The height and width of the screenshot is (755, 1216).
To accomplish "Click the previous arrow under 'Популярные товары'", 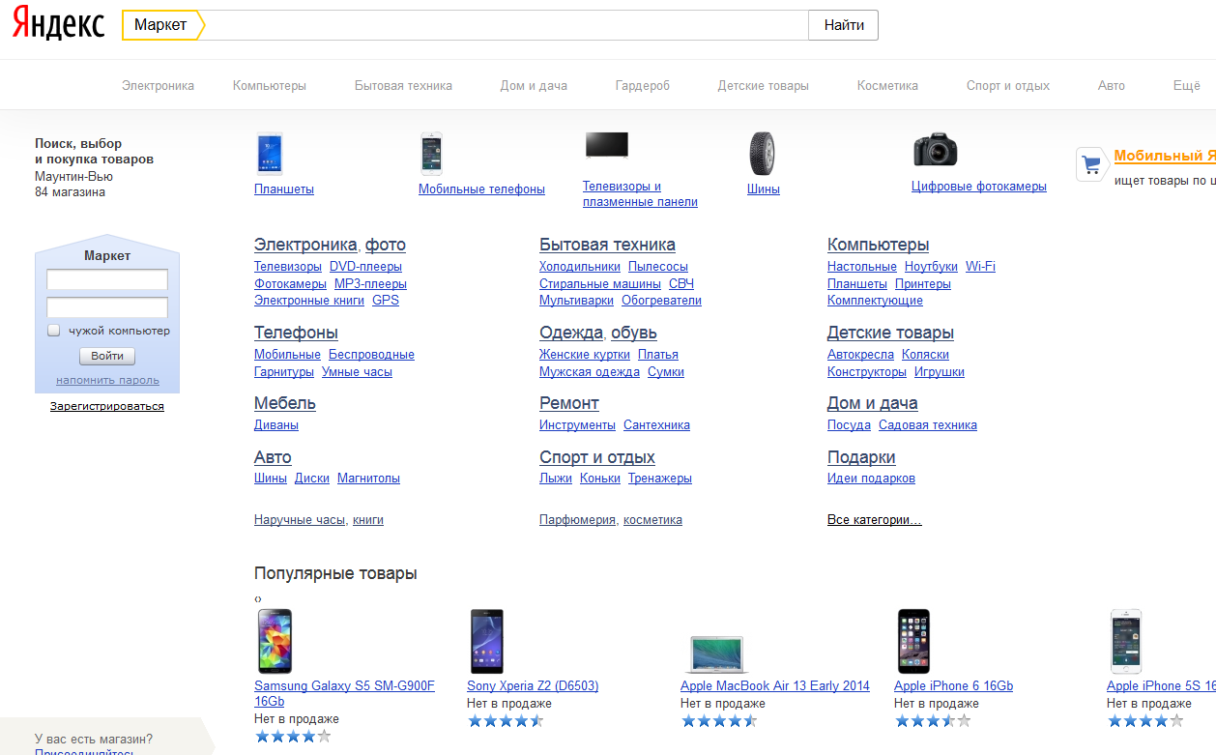I will (x=258, y=599).
